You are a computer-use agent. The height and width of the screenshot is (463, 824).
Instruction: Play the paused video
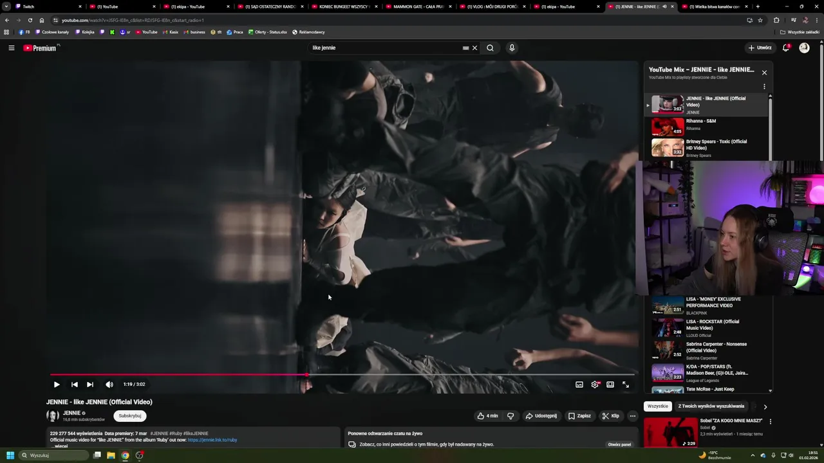pos(57,385)
